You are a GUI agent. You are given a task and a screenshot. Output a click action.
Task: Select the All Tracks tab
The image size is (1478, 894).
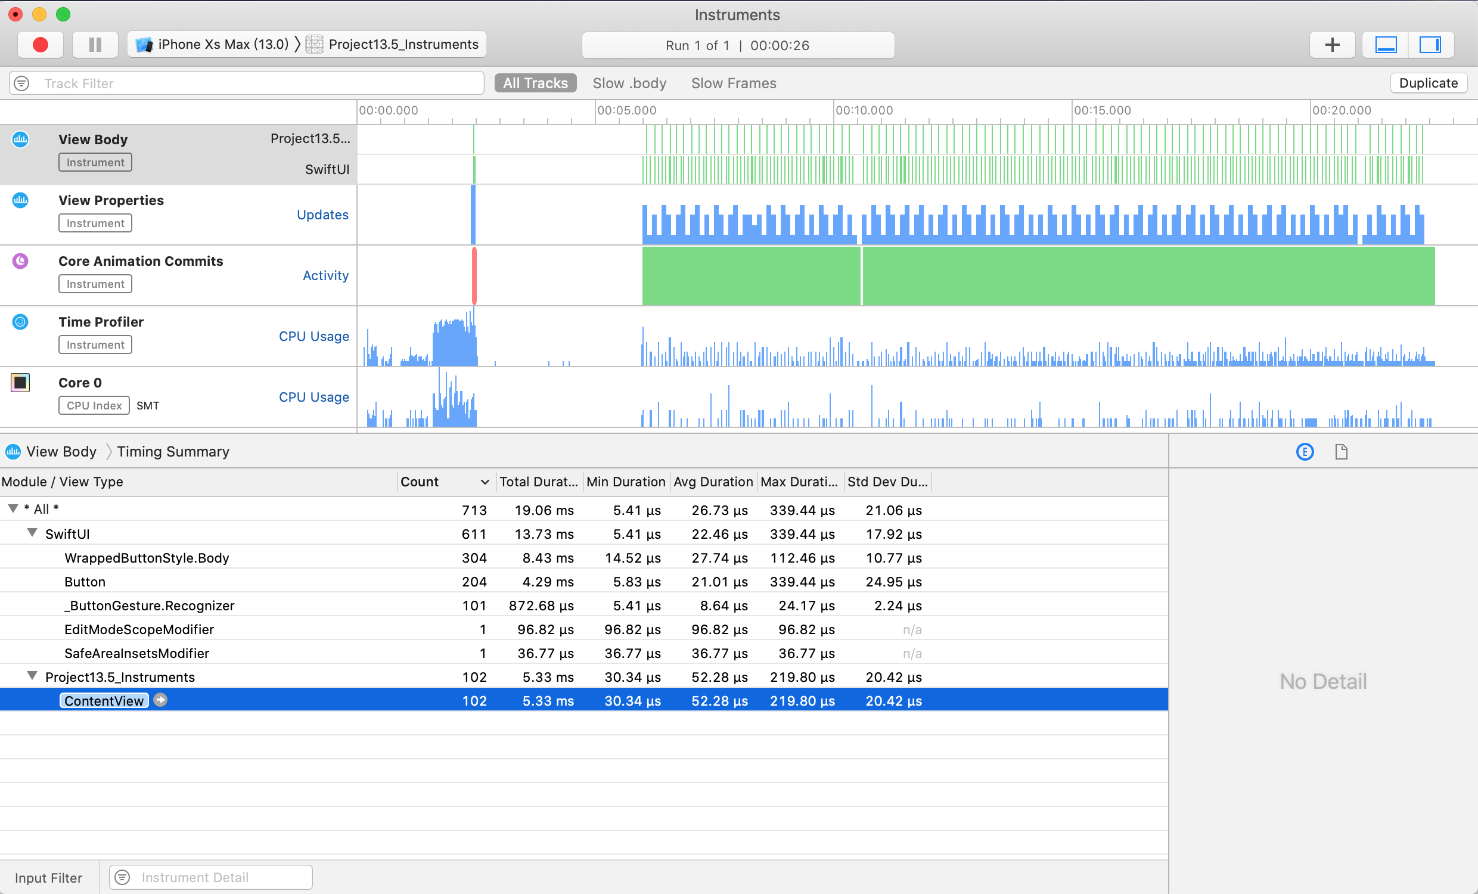click(535, 83)
